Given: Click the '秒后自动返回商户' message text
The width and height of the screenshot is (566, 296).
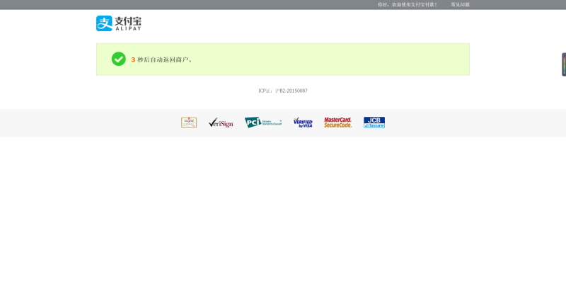Looking at the screenshot, I should click(165, 59).
